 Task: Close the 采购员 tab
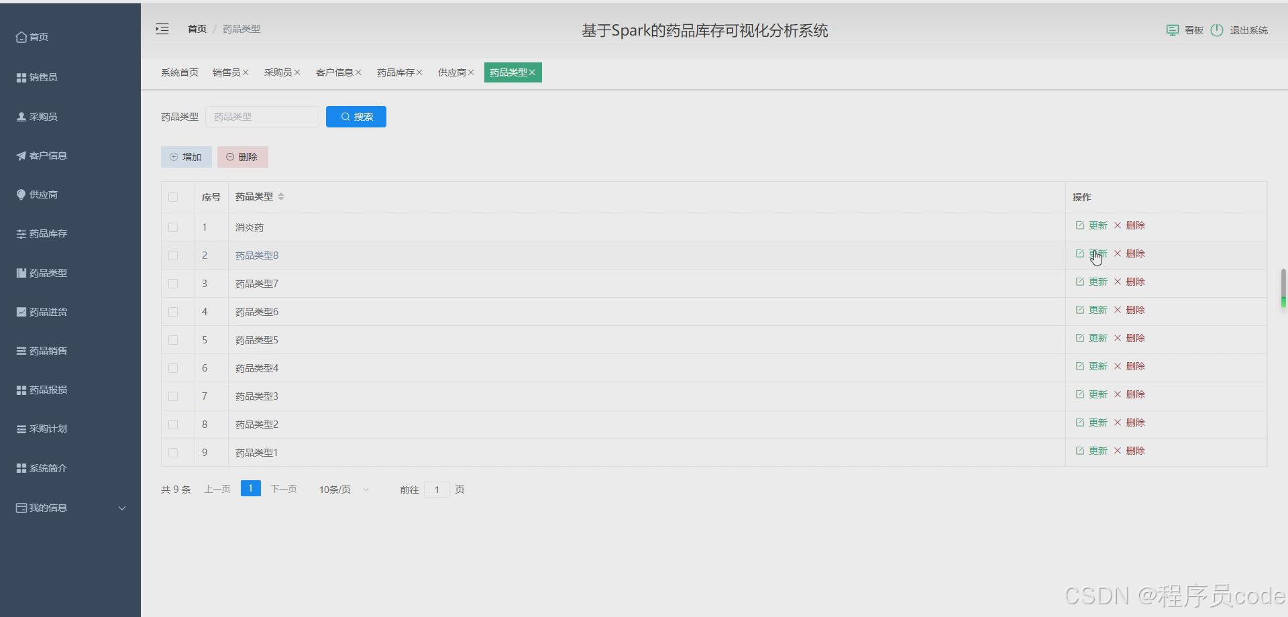[x=297, y=72]
